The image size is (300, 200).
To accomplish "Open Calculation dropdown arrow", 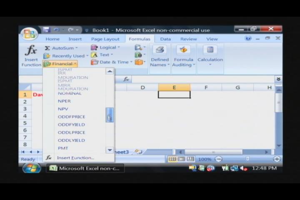I will [210, 65].
